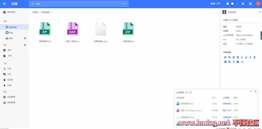The image size is (262, 129).
Task: Open the documents category in the sidebar
Action: [8, 56]
